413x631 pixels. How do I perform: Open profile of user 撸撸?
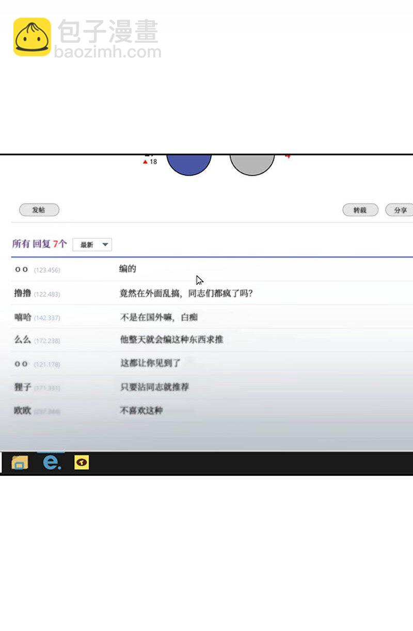click(x=23, y=294)
